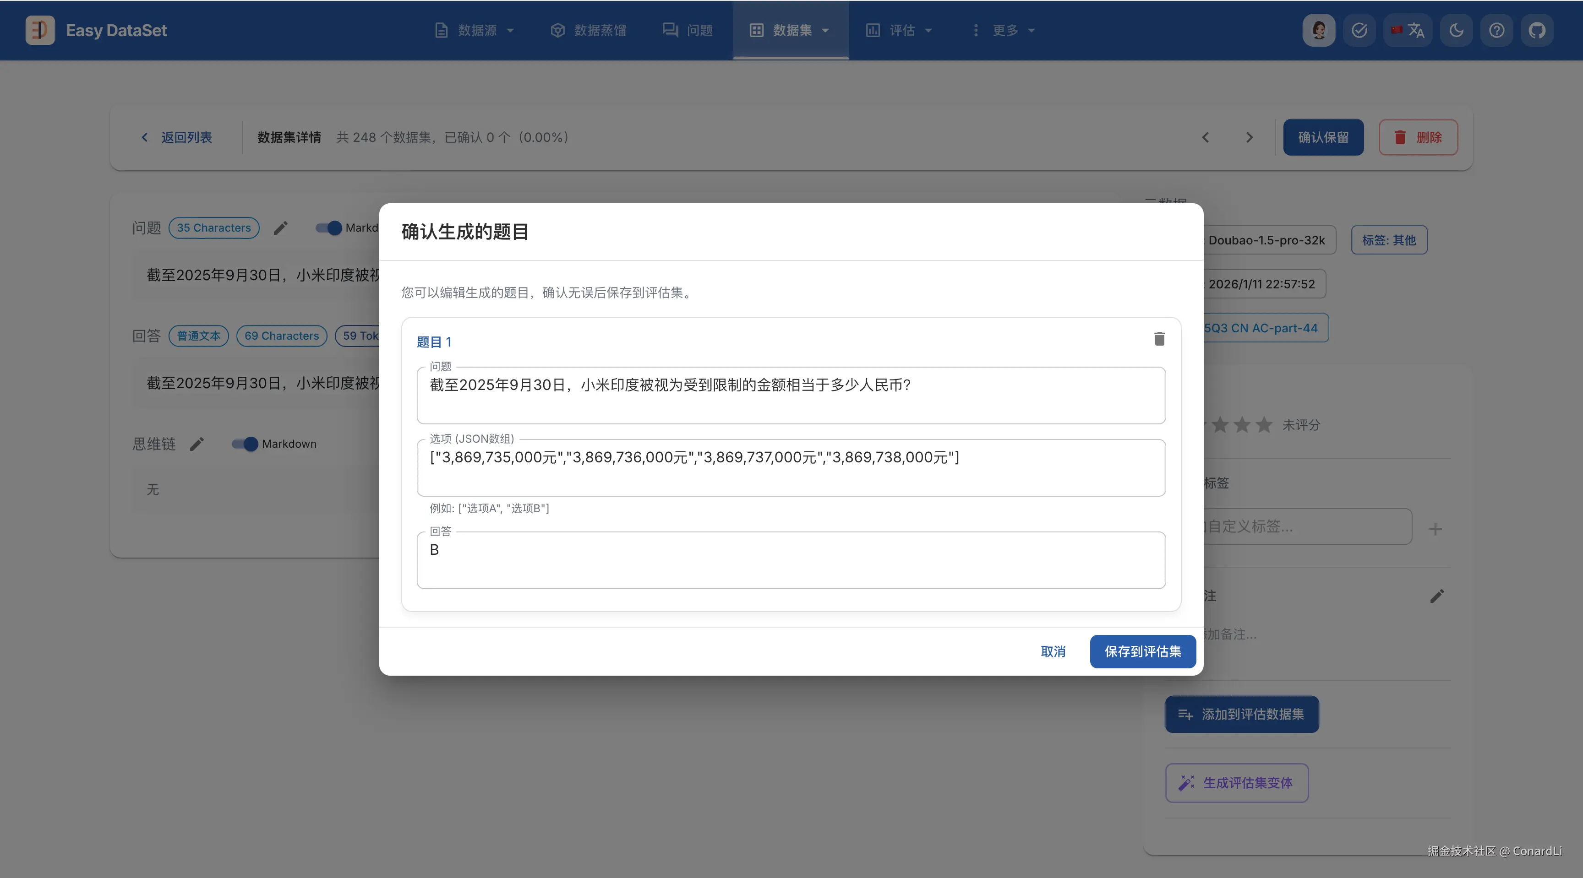The image size is (1583, 878).
Task: Click the 取消 button
Action: [1053, 651]
